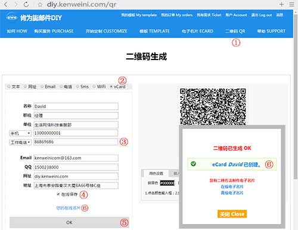Click the 二维码生成 page heading
Viewport: 298px width, 230px height.
point(147,56)
